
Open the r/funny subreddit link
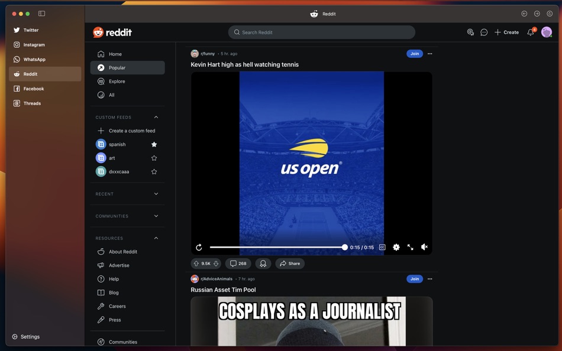point(208,54)
